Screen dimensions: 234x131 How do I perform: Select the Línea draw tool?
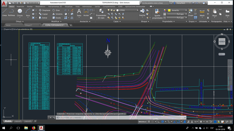tap(4, 13)
